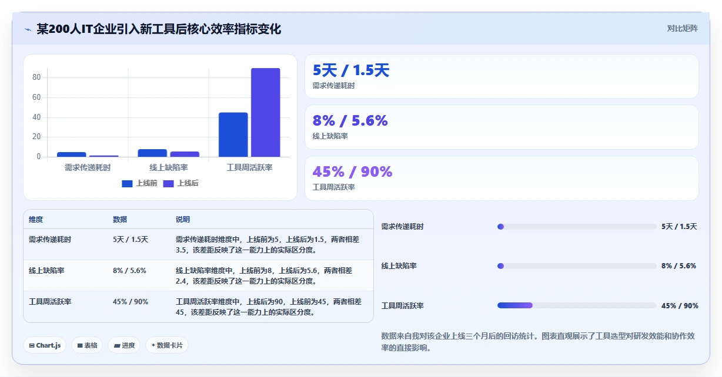The height and width of the screenshot is (377, 722).
Task: Click table data cell 8% / 5.6%
Action: point(129,271)
